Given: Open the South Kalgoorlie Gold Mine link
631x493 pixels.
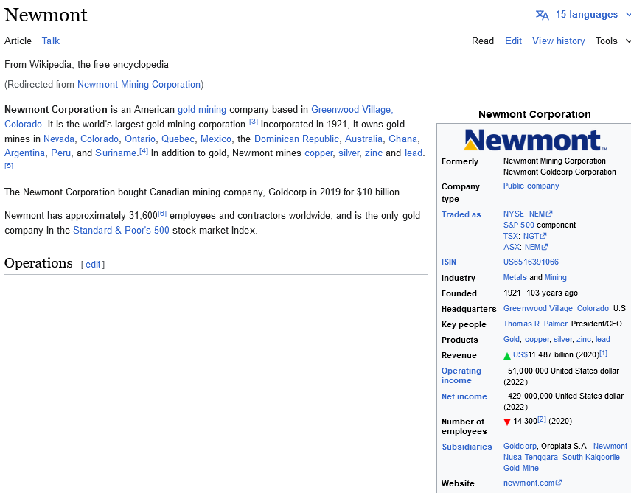Looking at the screenshot, I should (x=562, y=462).
